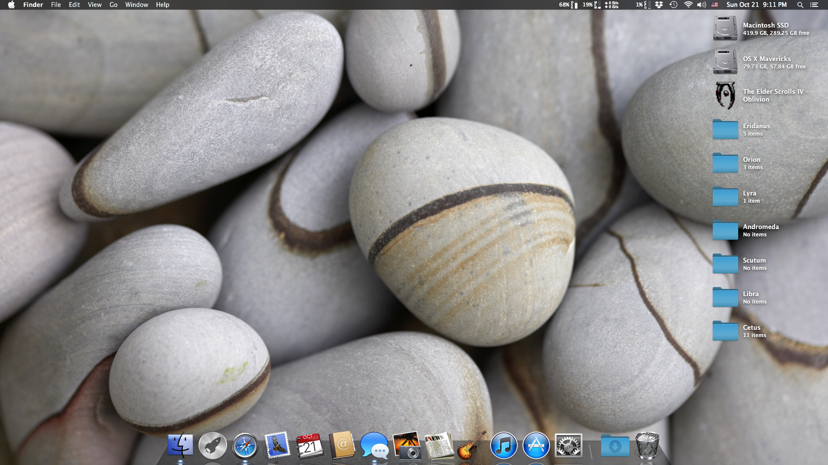The height and width of the screenshot is (465, 828).
Task: Open the Go menu
Action: pyautogui.click(x=113, y=5)
